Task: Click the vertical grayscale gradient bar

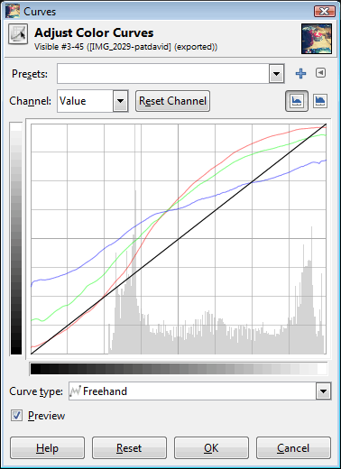Action: pos(16,239)
